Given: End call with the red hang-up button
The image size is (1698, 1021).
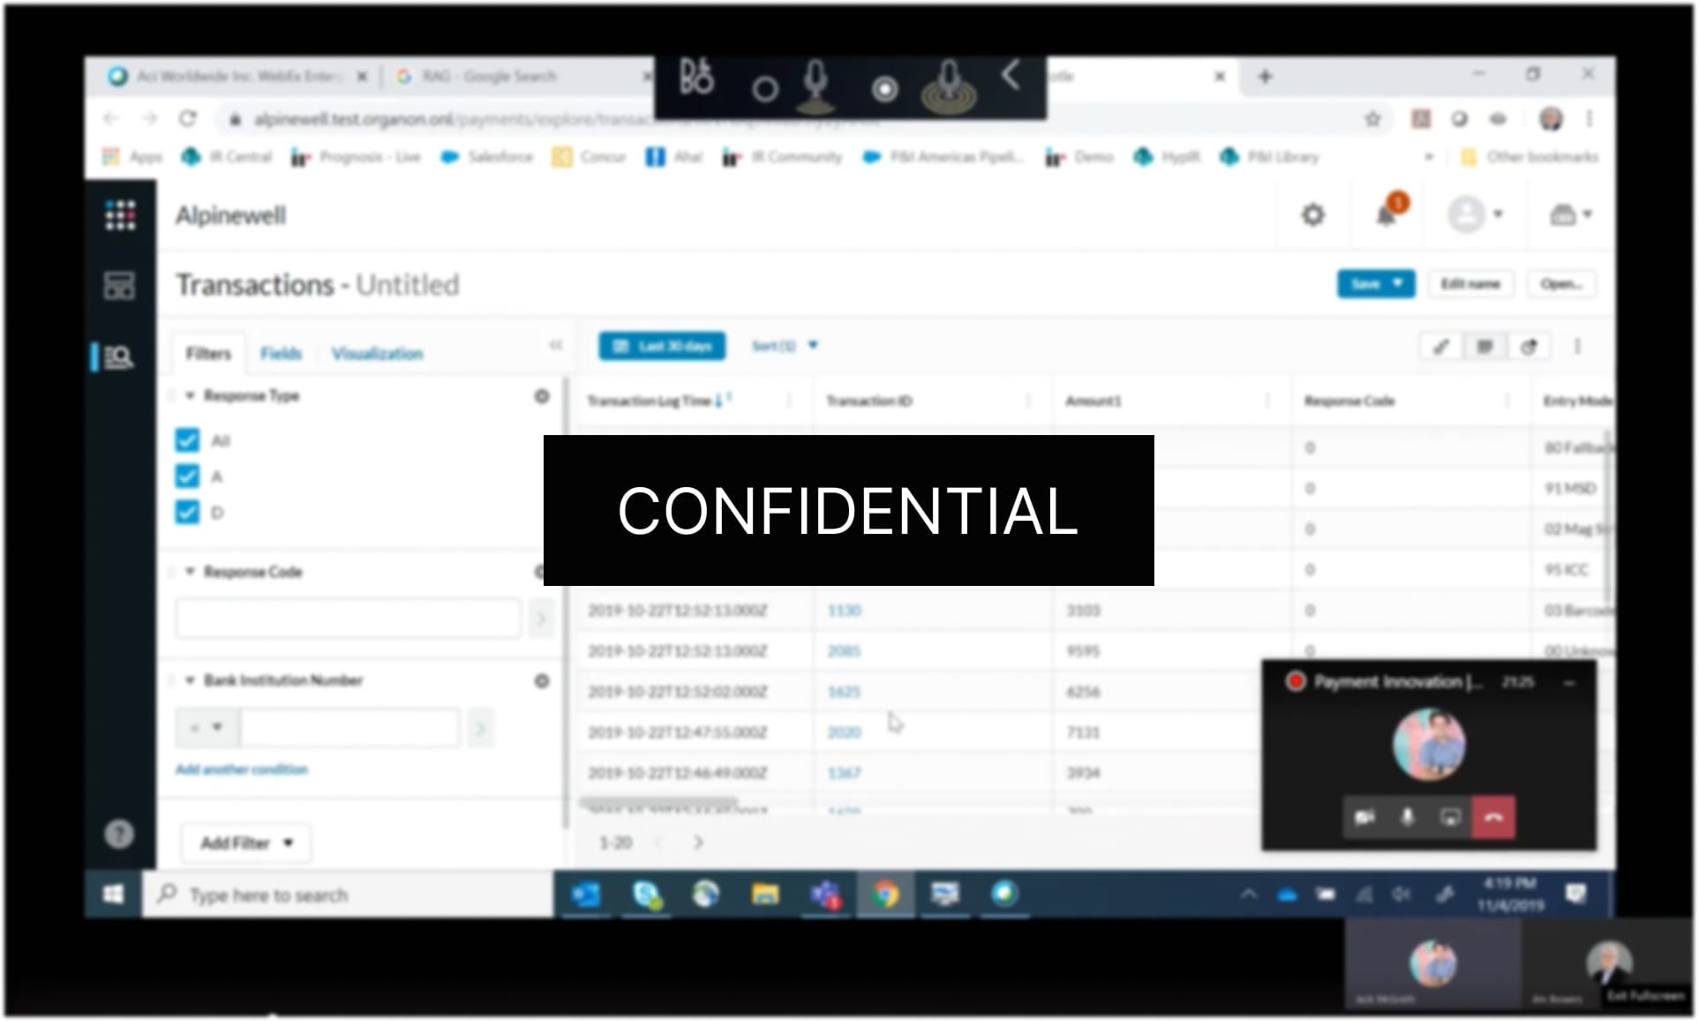Looking at the screenshot, I should point(1493,817).
